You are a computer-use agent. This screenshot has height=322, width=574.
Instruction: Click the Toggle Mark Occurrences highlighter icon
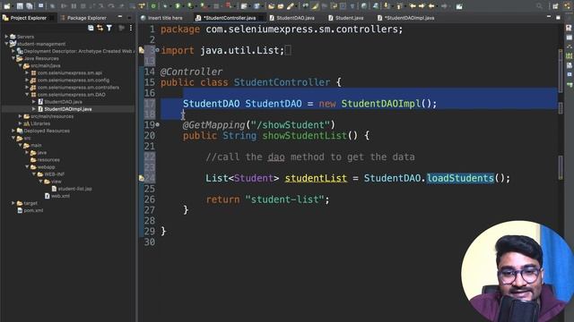click(x=315, y=6)
